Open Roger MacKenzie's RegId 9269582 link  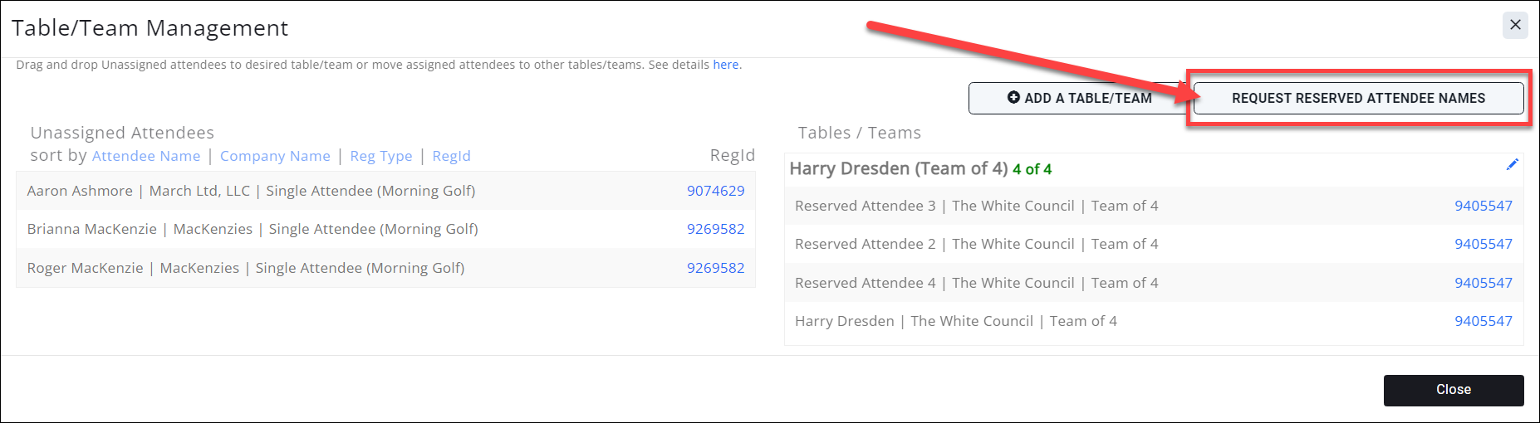click(x=715, y=268)
